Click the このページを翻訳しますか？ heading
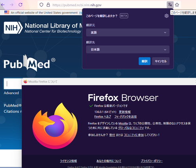The width and height of the screenshot is (196, 168). (x=102, y=16)
